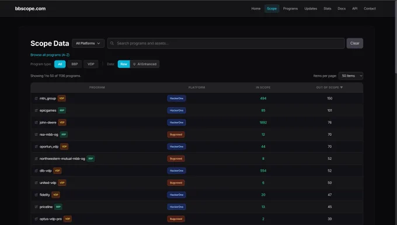Sort by Out of Scope column
Image resolution: width=397 pixels, height=225 pixels.
[329, 87]
